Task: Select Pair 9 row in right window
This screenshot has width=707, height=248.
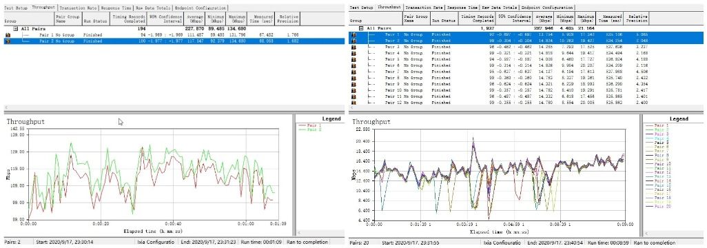Action: pos(526,84)
